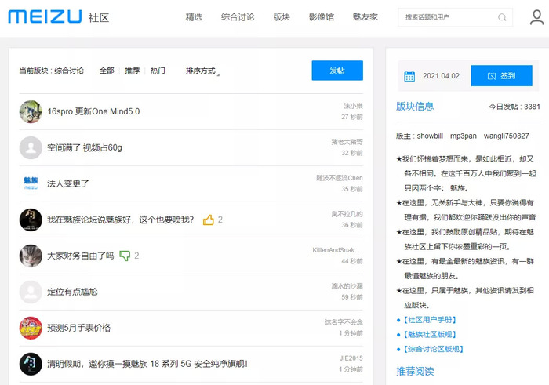Open the 【魅族社区版规】 link
549x385 pixels.
coord(430,335)
